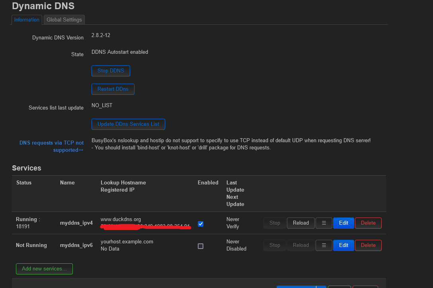Open hamburger menu for myddns_ipv4 row
Screen dimensions: 433x288
coord(324,223)
